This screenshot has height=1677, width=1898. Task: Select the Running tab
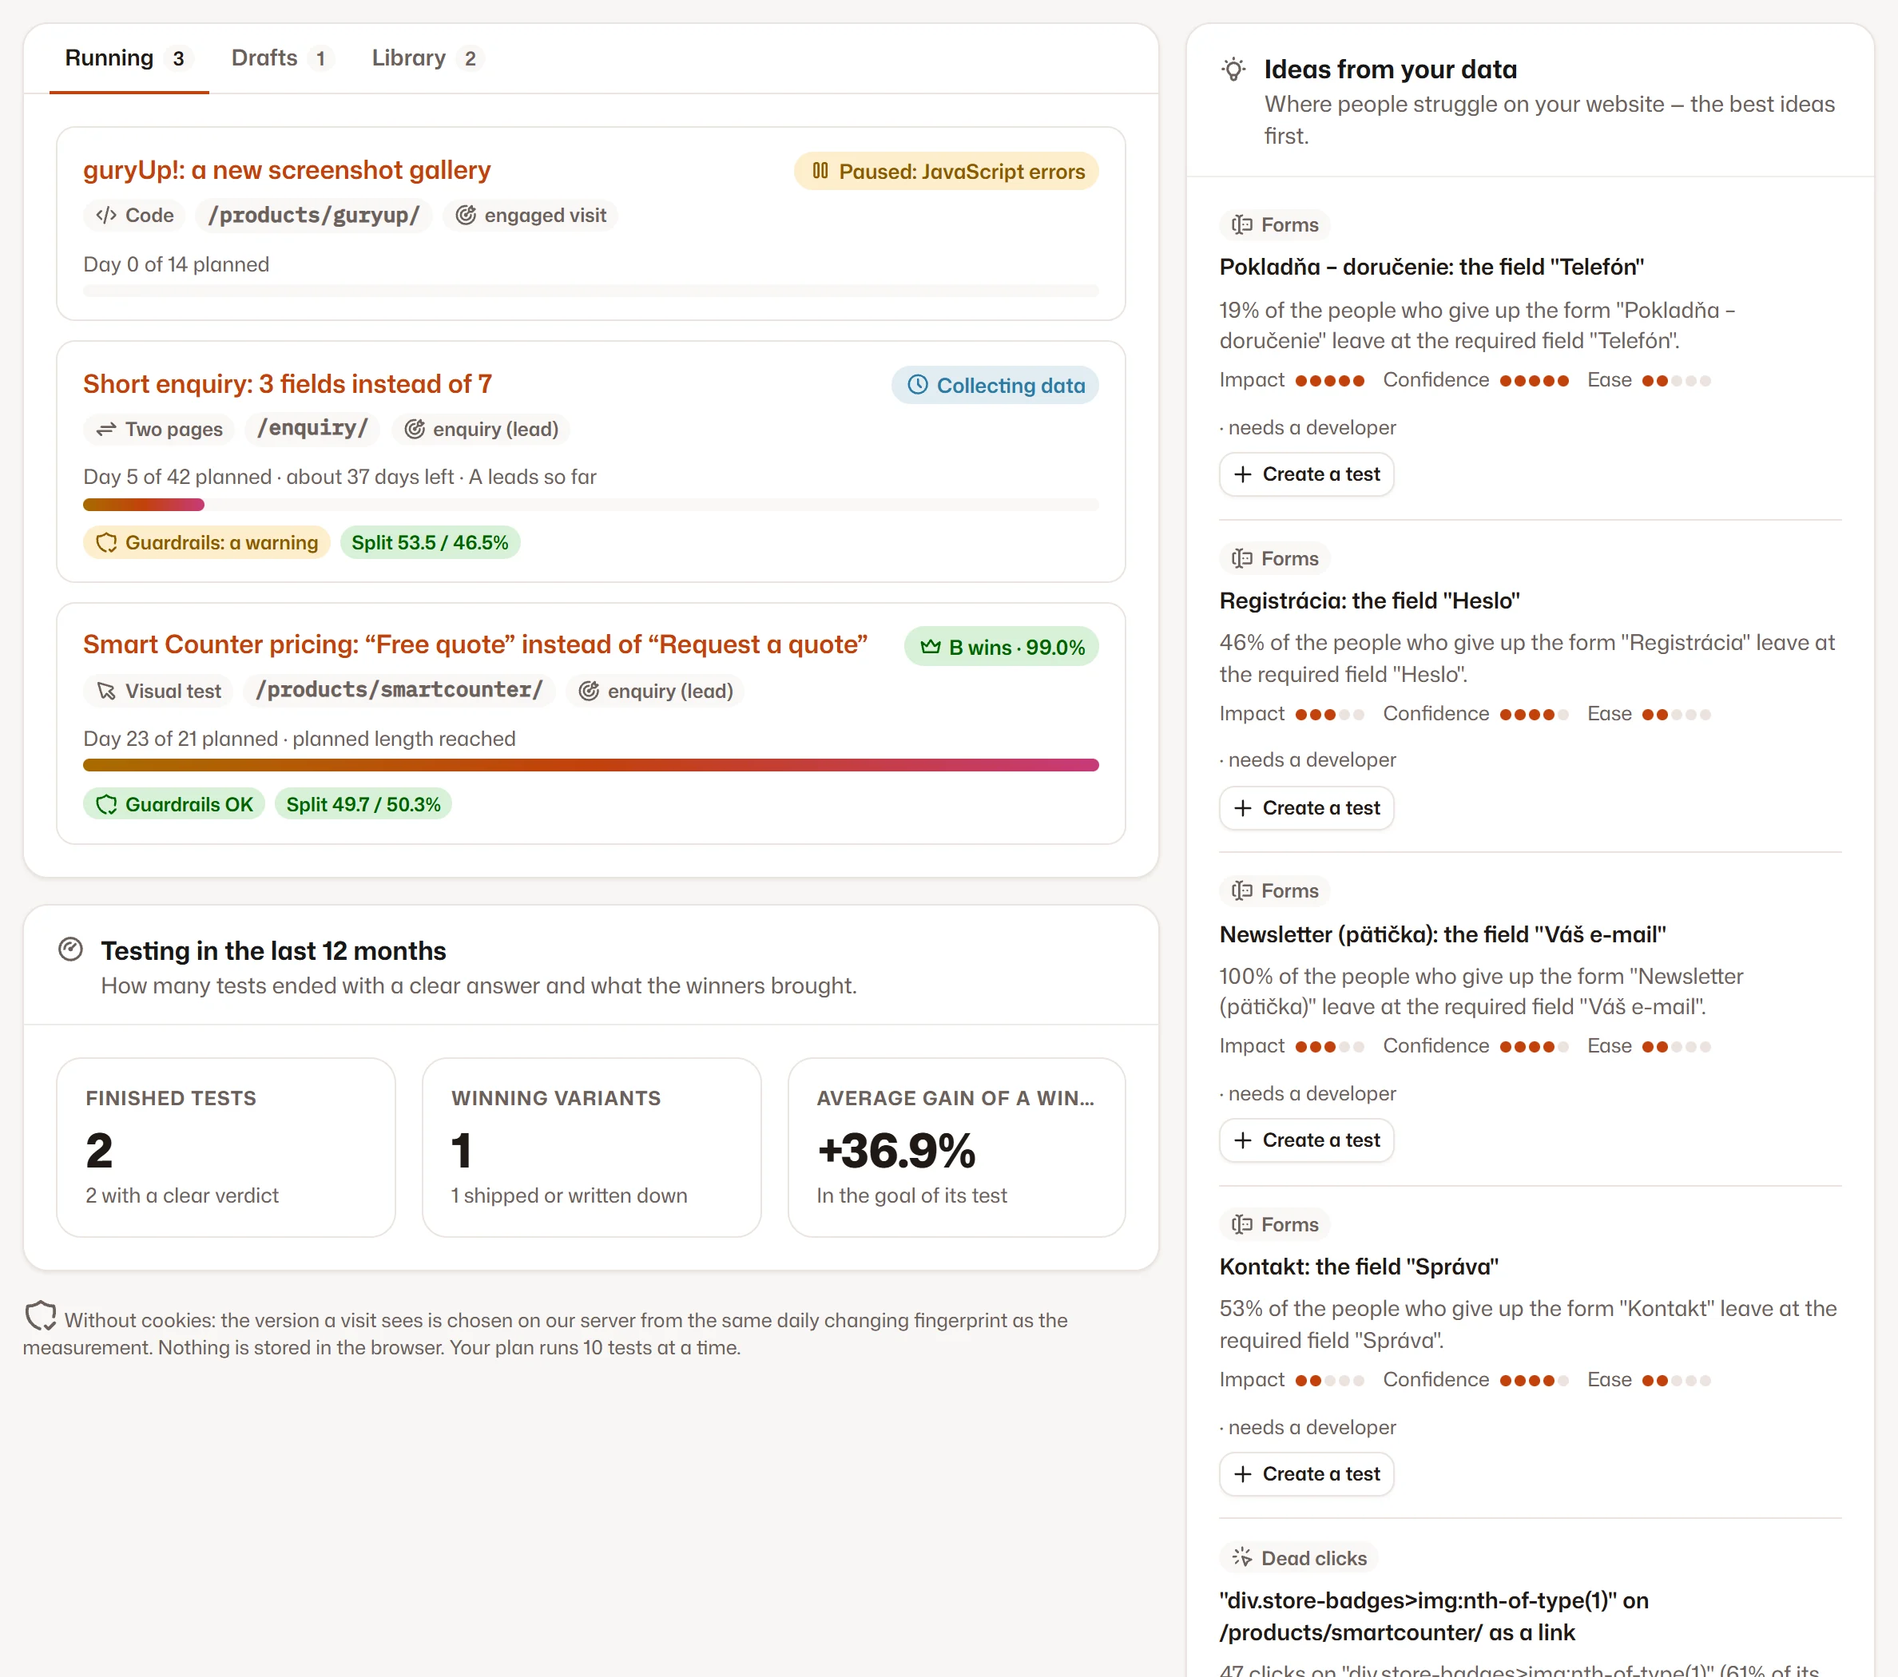(127, 57)
